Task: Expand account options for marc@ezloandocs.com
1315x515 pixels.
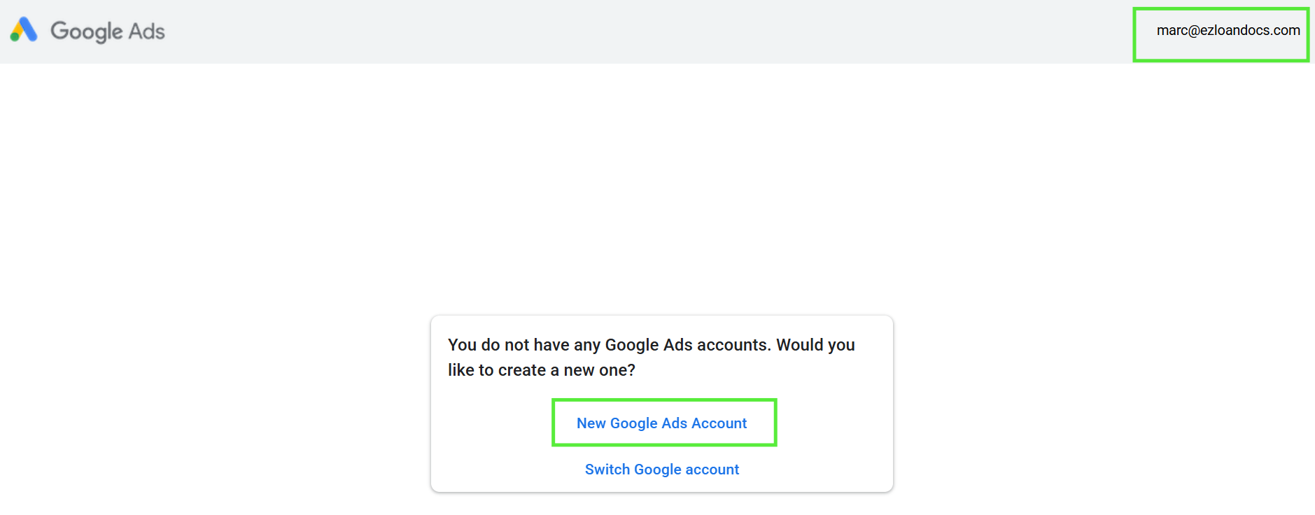Action: coord(1228,31)
